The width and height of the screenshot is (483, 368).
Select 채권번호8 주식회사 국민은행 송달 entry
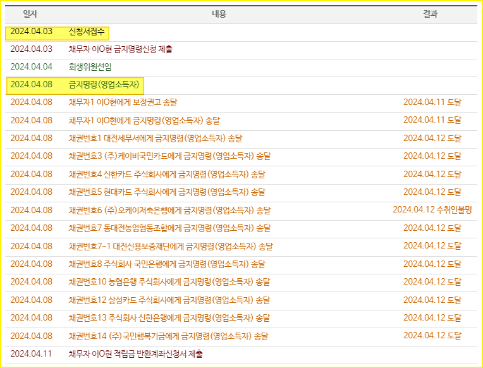point(167,264)
